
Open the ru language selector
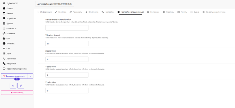13,86
